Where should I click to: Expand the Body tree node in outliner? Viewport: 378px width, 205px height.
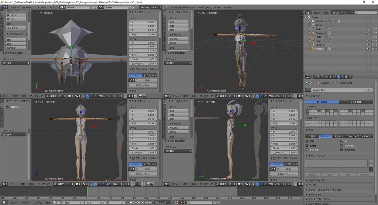[309, 29]
